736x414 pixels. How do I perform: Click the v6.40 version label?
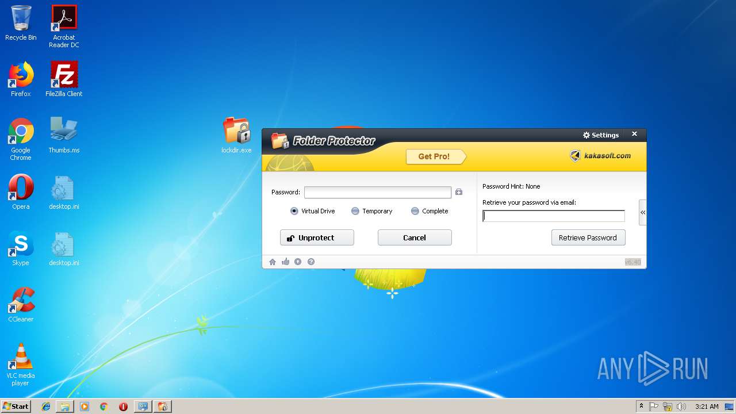[632, 262]
